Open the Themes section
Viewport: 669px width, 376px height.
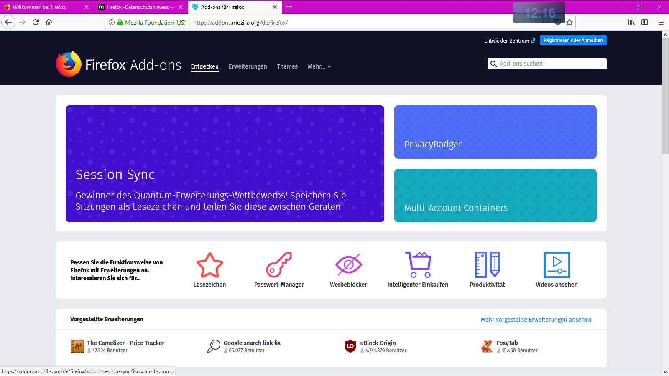[x=288, y=66]
